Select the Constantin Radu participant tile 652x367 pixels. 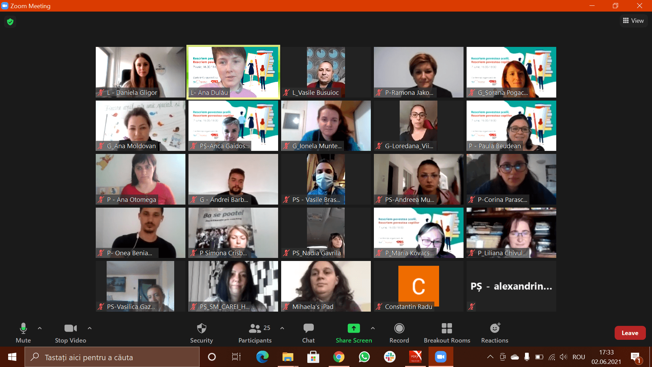pos(418,286)
